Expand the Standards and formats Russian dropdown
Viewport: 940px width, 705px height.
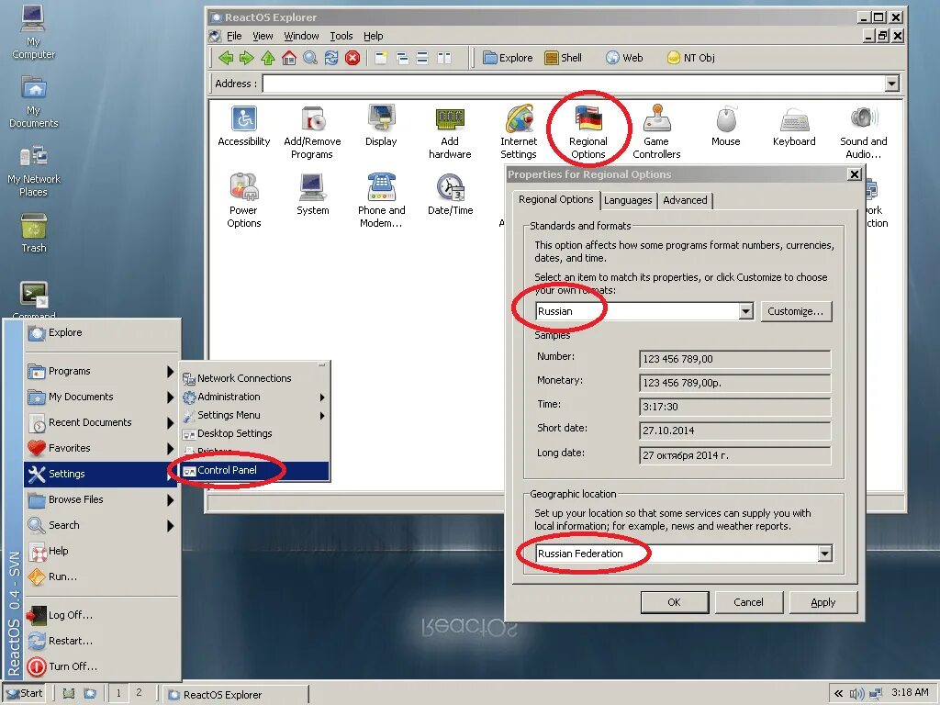click(x=745, y=311)
